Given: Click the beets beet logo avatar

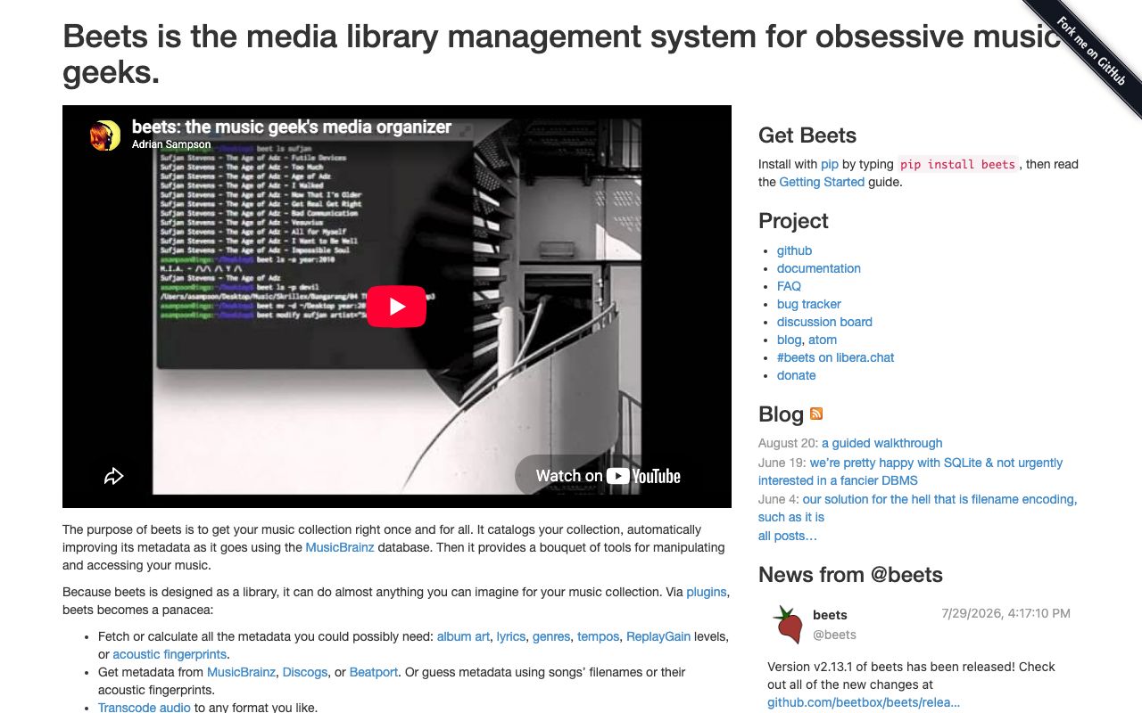Looking at the screenshot, I should [x=788, y=624].
